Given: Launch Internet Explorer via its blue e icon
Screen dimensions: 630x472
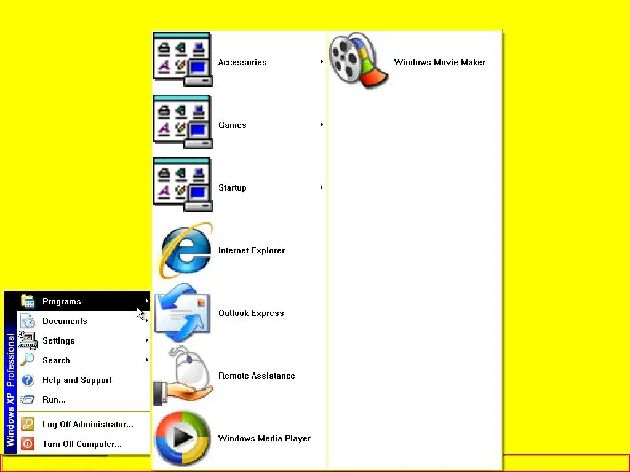Looking at the screenshot, I should tap(185, 251).
